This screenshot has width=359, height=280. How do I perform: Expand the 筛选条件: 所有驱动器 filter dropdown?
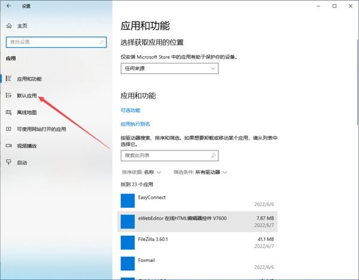click(200, 173)
